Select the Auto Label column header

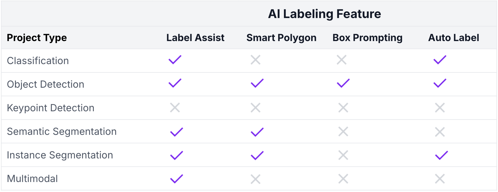(x=454, y=38)
